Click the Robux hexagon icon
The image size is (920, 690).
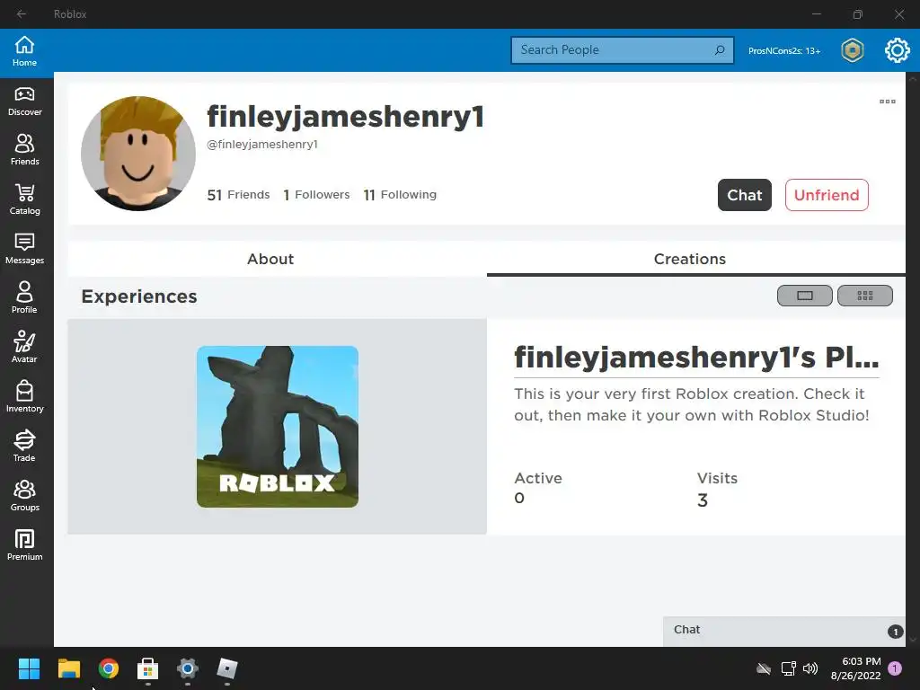853,50
